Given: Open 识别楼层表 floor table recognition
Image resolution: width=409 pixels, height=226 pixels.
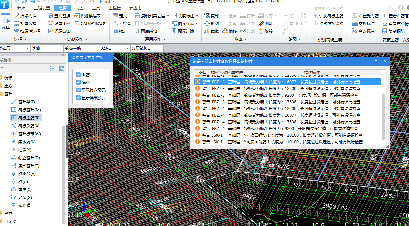Looking at the screenshot, I should pos(88,16).
